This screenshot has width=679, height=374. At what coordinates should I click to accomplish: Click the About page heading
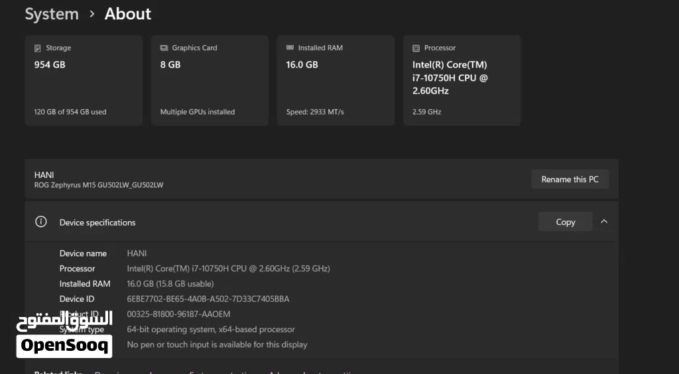coord(128,14)
